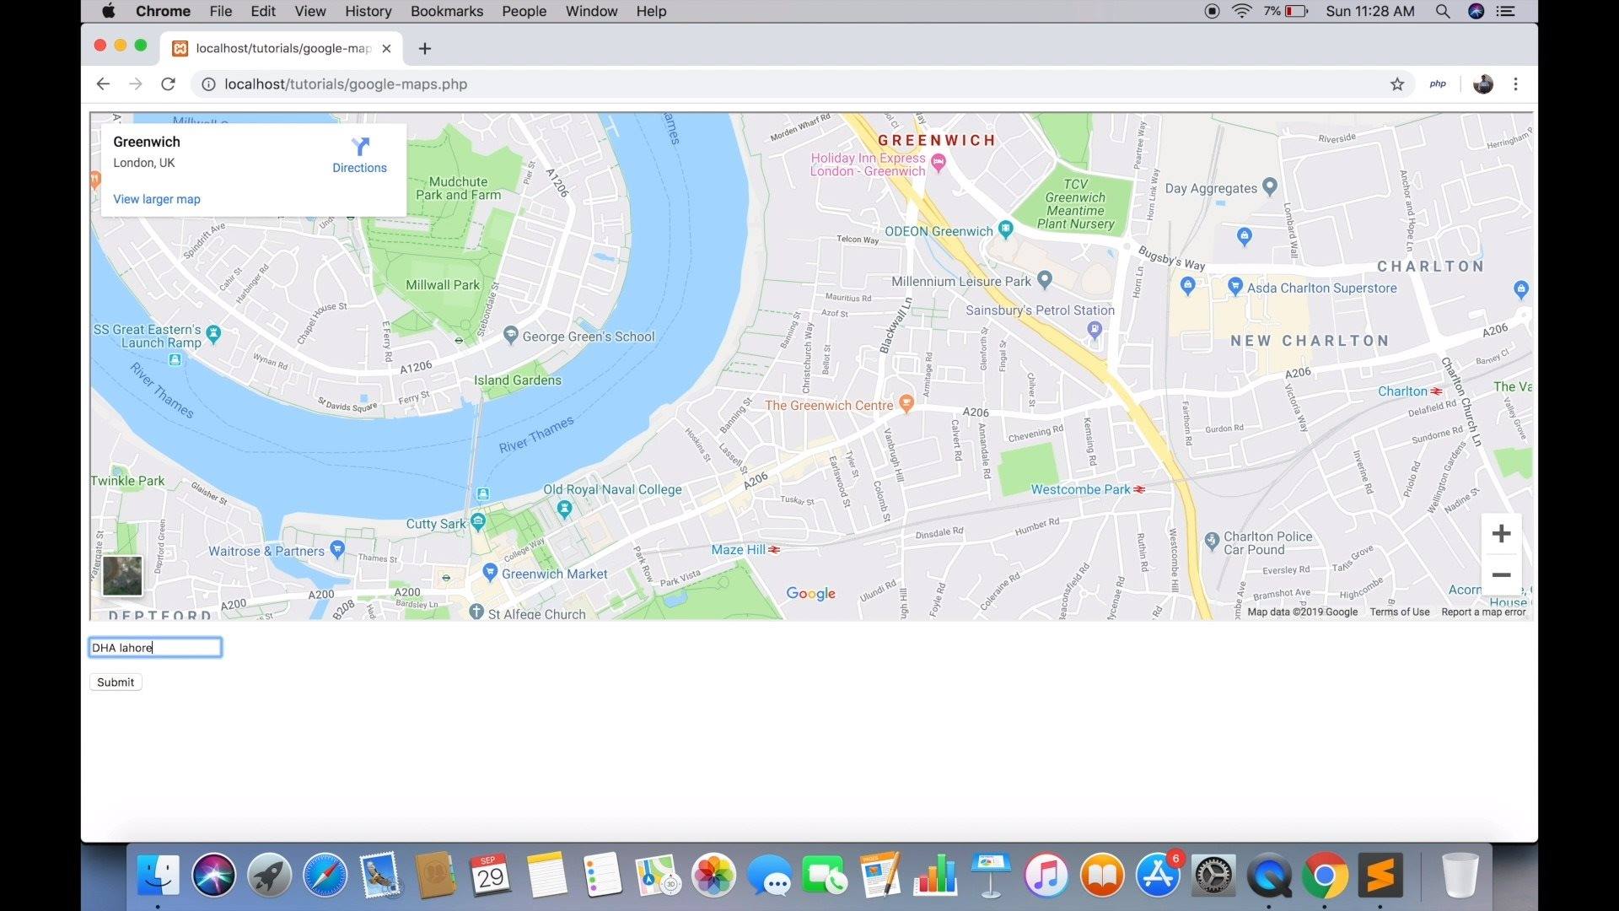Click the ODEON Greenwich map marker
The height and width of the screenshot is (911, 1619).
coord(1005,229)
